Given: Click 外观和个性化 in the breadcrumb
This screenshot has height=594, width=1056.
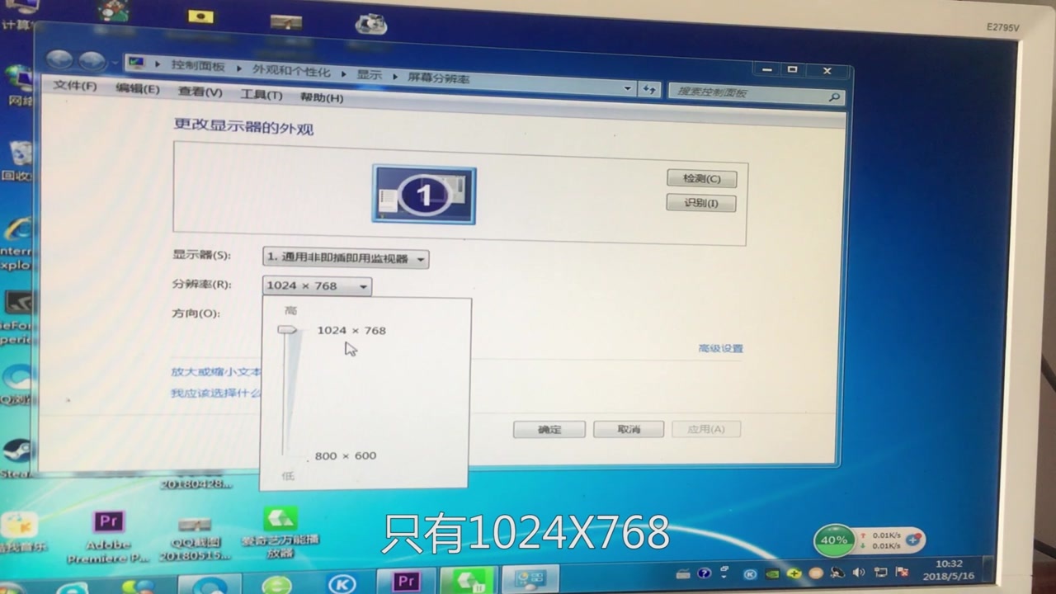Looking at the screenshot, I should (x=291, y=71).
